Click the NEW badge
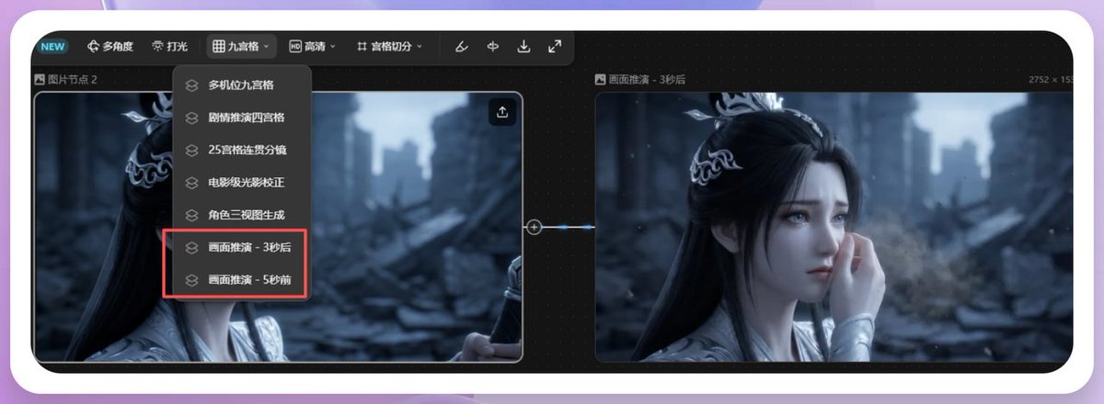 click(x=53, y=46)
